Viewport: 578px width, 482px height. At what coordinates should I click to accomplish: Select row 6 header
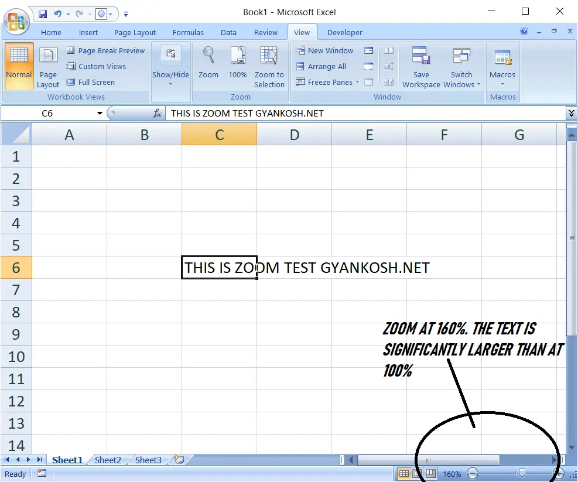pos(16,268)
